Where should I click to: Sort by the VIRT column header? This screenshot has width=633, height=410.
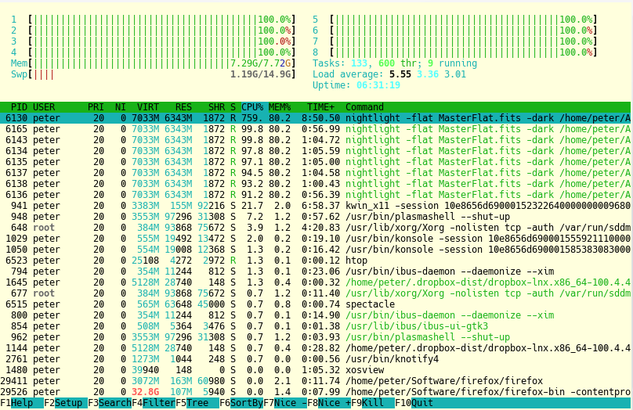tap(148, 107)
